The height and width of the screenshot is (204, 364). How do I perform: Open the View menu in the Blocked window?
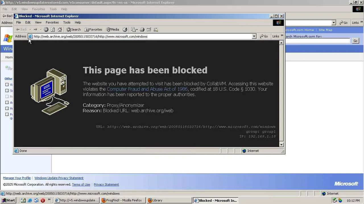pos(38,22)
